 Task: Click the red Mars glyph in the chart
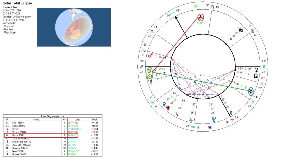tap(151, 56)
